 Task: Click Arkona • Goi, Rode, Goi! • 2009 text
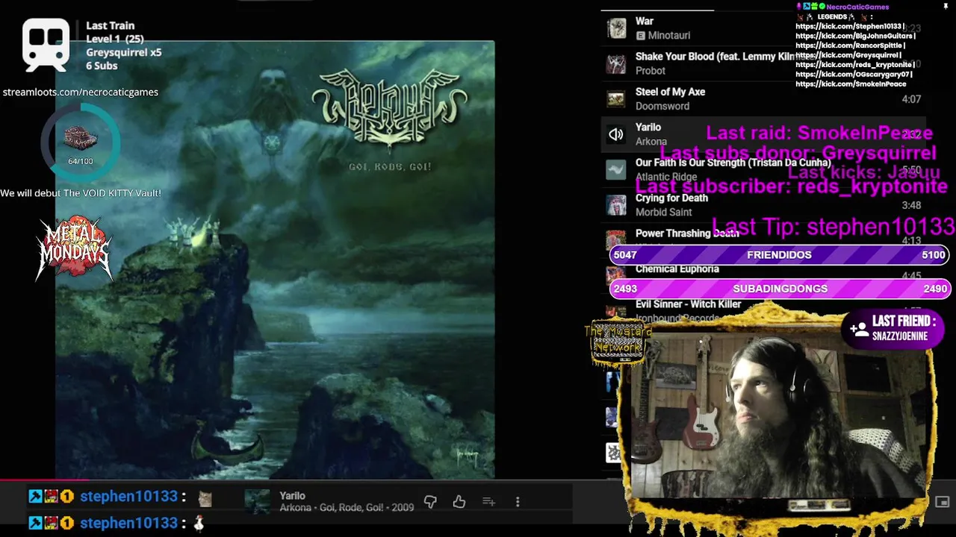pyautogui.click(x=347, y=508)
